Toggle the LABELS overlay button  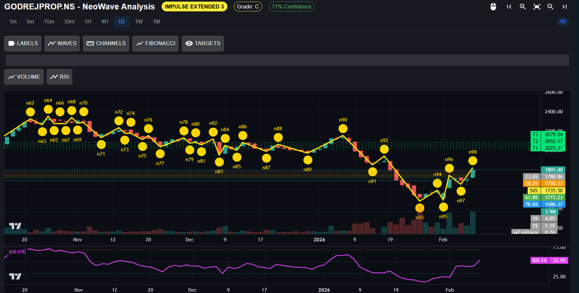[23, 43]
